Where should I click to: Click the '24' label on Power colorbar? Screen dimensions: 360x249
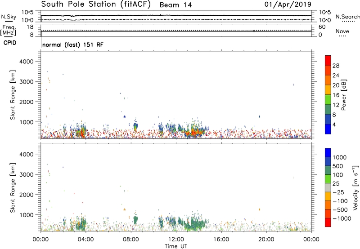click(x=336, y=76)
